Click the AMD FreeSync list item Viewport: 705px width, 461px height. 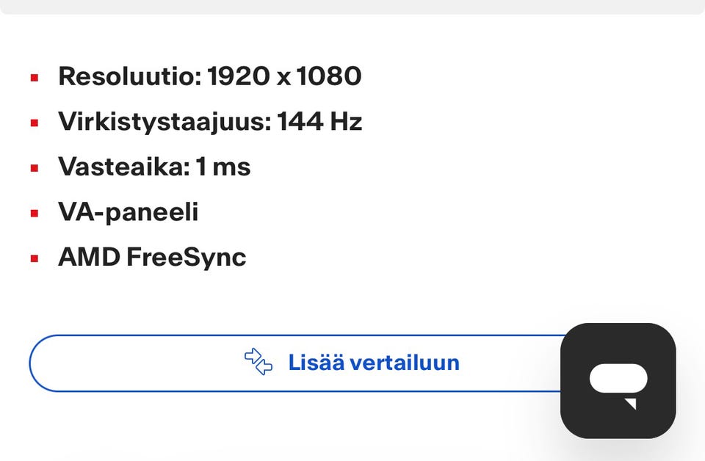[x=152, y=258]
